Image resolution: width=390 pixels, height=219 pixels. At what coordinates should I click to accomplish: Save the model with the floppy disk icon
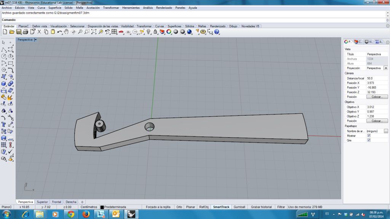point(19,32)
